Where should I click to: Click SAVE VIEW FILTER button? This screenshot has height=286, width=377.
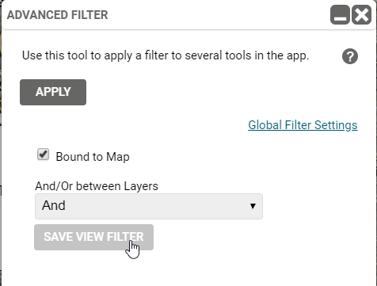click(x=93, y=237)
